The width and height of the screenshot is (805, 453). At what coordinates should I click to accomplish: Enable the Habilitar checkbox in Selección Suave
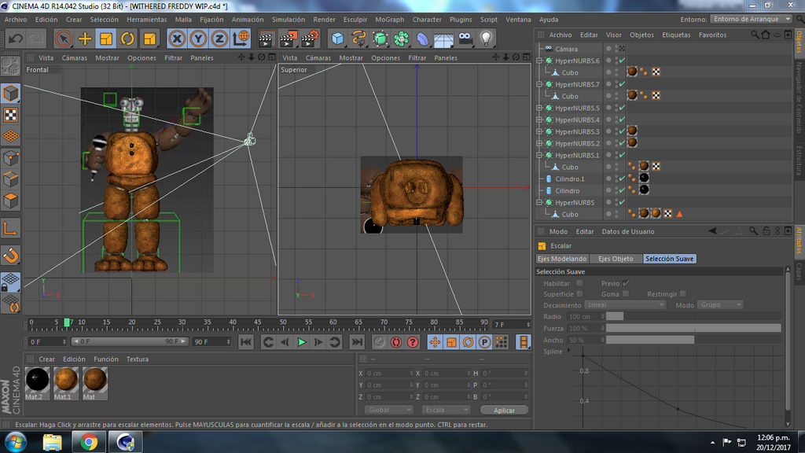579,282
